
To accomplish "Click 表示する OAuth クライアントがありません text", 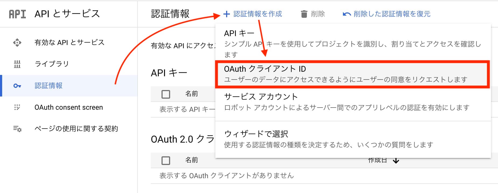I will click(227, 176).
